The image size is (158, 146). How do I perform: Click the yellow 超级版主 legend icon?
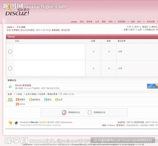point(30,100)
